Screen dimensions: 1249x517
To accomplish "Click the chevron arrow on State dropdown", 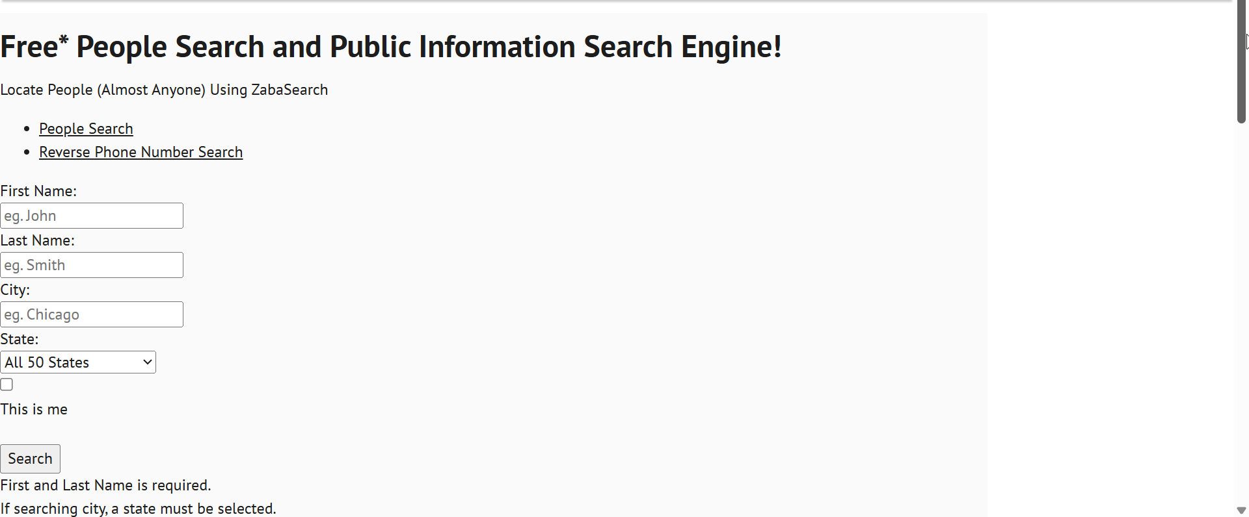I will click(148, 362).
